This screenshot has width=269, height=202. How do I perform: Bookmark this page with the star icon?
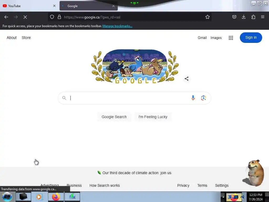[x=208, y=17]
